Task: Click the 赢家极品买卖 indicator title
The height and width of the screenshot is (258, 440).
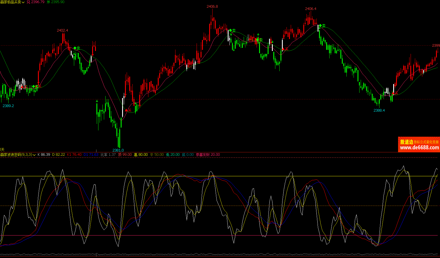Action: coord(11,2)
